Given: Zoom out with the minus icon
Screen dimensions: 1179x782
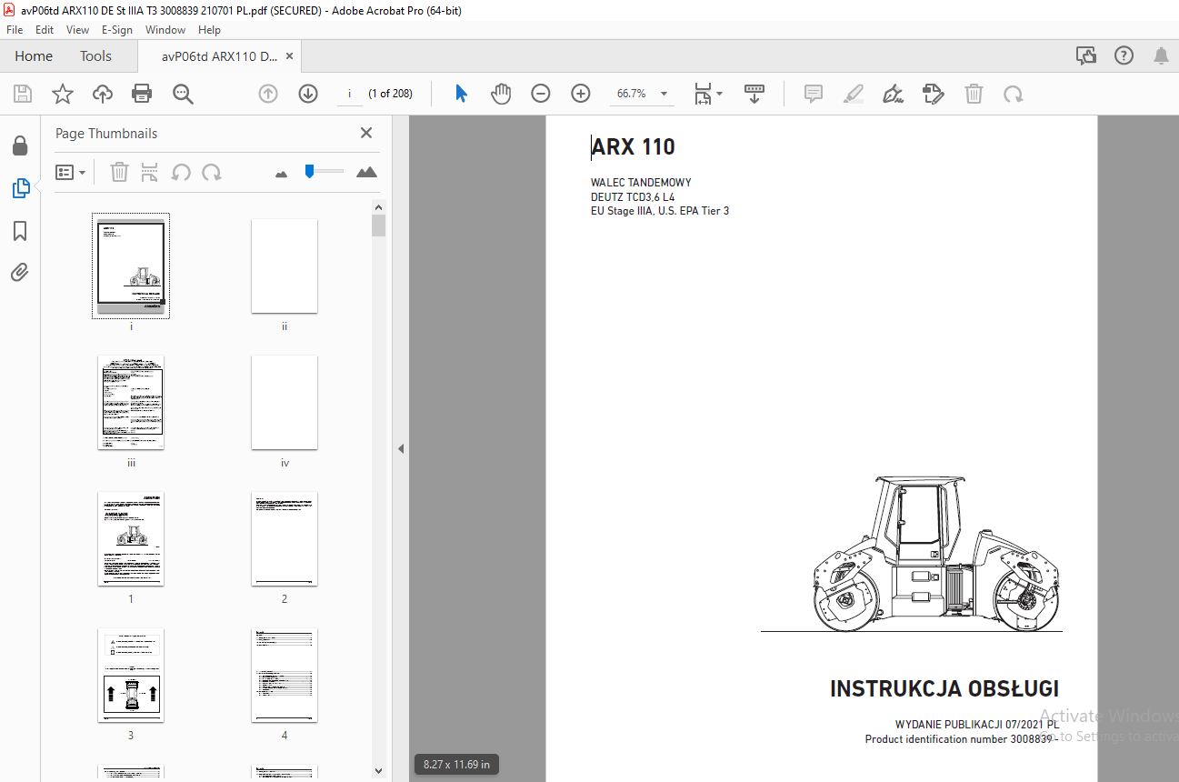Looking at the screenshot, I should [541, 94].
